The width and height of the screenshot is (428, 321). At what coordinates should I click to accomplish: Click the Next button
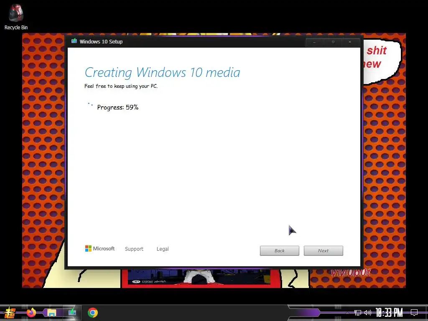coord(324,251)
